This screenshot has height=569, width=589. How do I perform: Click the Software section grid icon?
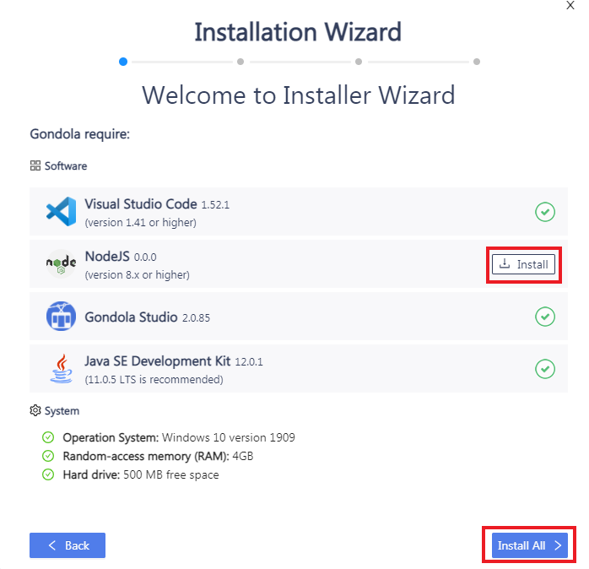(35, 165)
